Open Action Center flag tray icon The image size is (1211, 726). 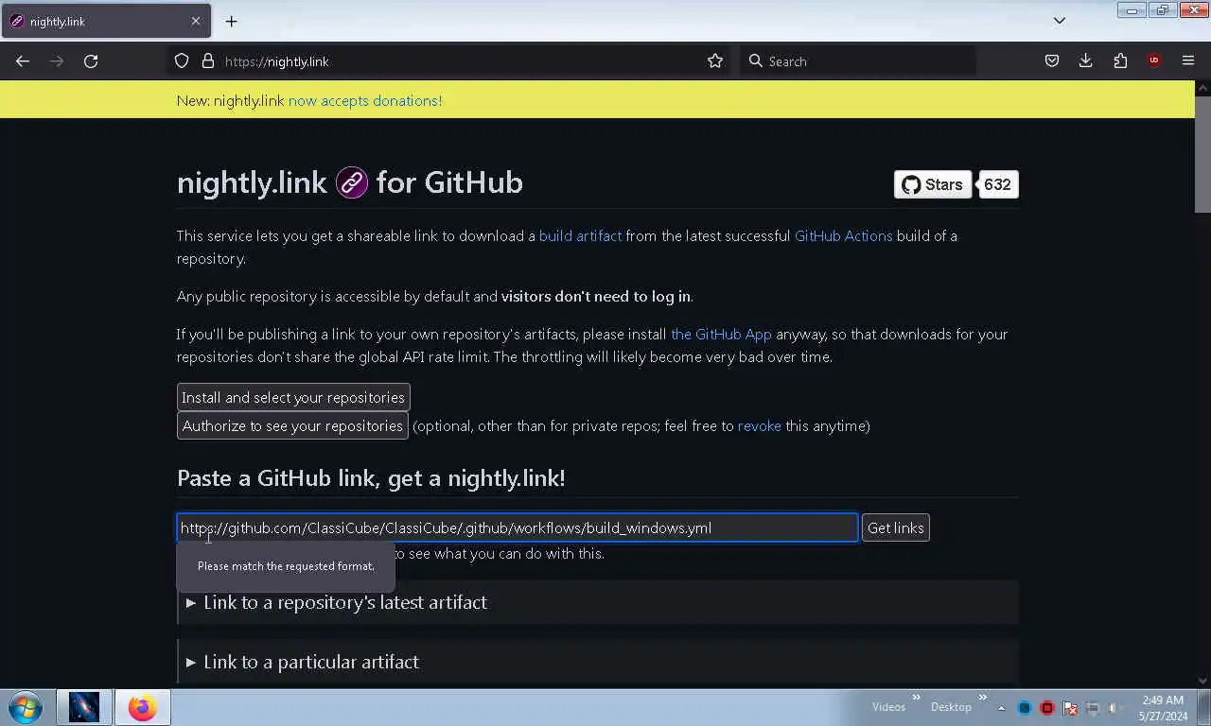click(1070, 708)
